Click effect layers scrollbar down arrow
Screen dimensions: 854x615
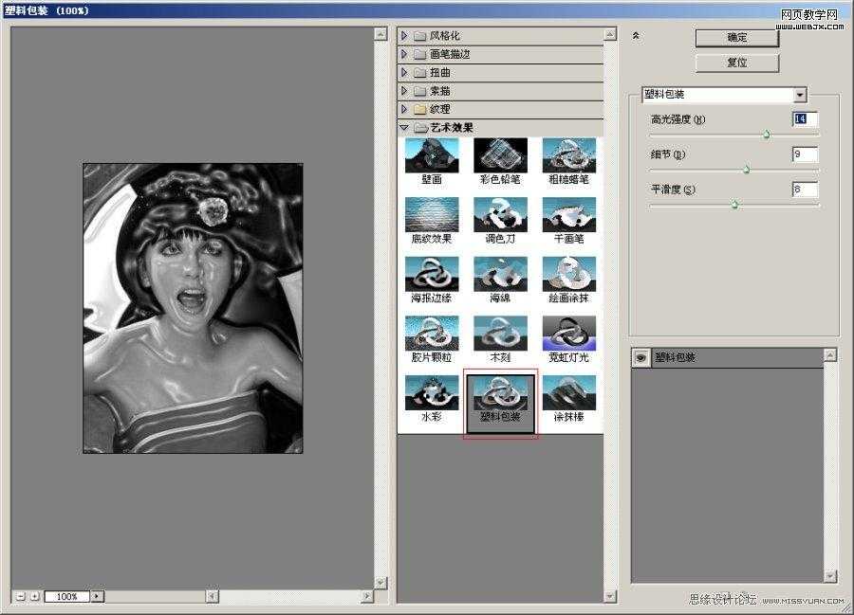830,576
